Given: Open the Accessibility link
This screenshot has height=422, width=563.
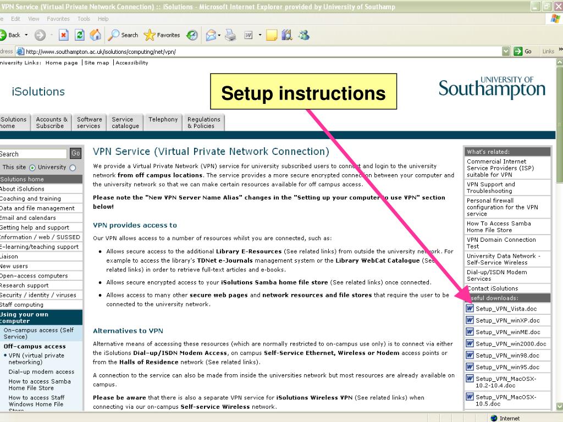Looking at the screenshot, I should click(132, 63).
